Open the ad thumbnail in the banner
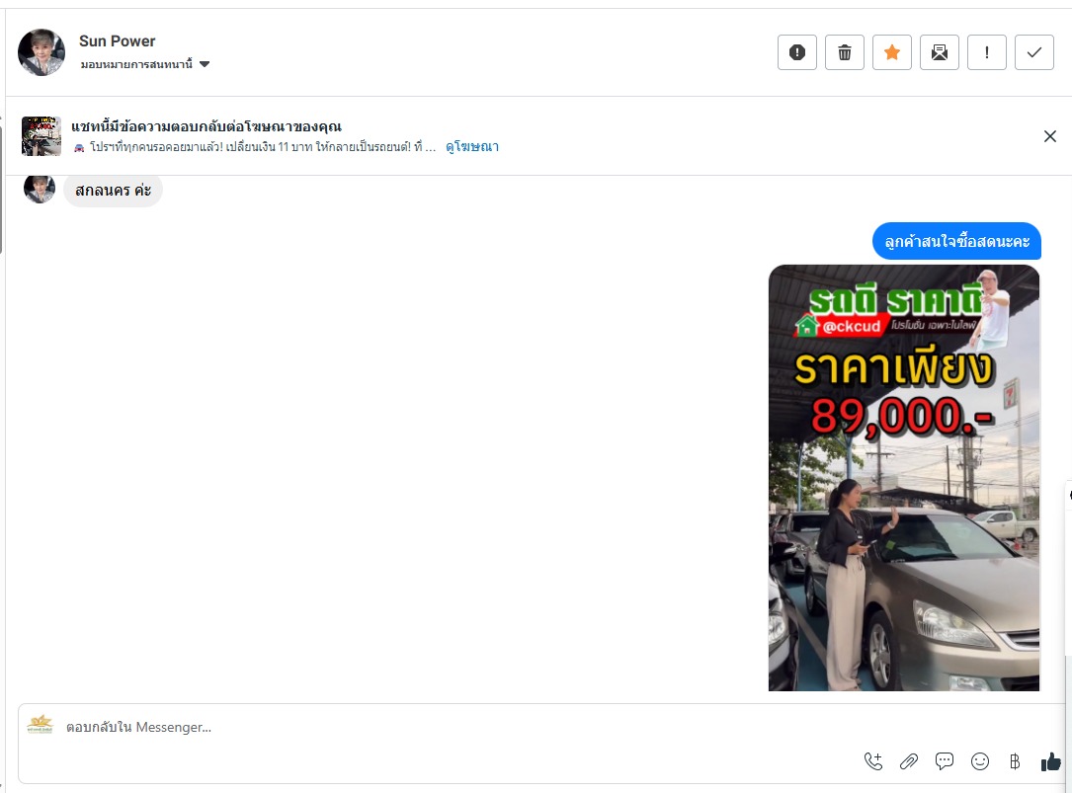The width and height of the screenshot is (1072, 793). (41, 136)
